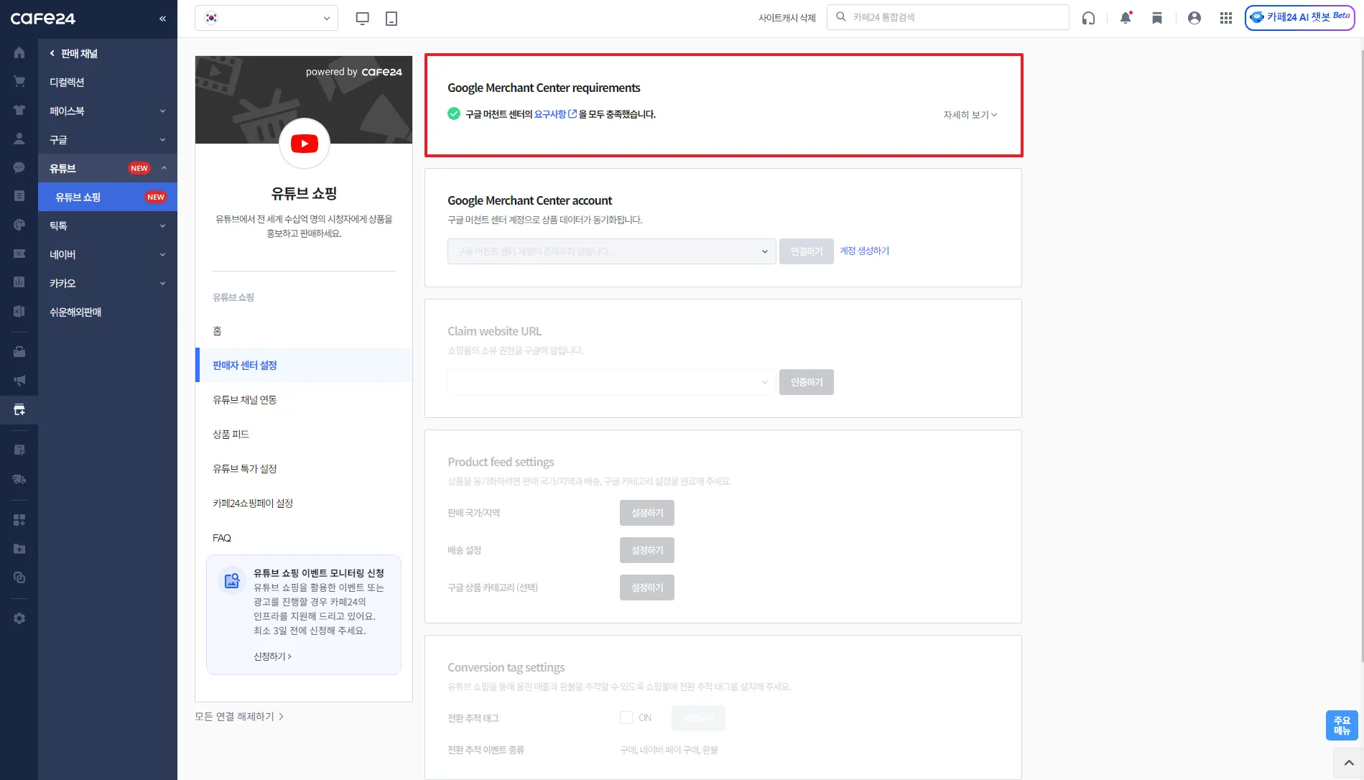Open the megaphone marketing icon
This screenshot has width=1364, height=780.
[19, 381]
